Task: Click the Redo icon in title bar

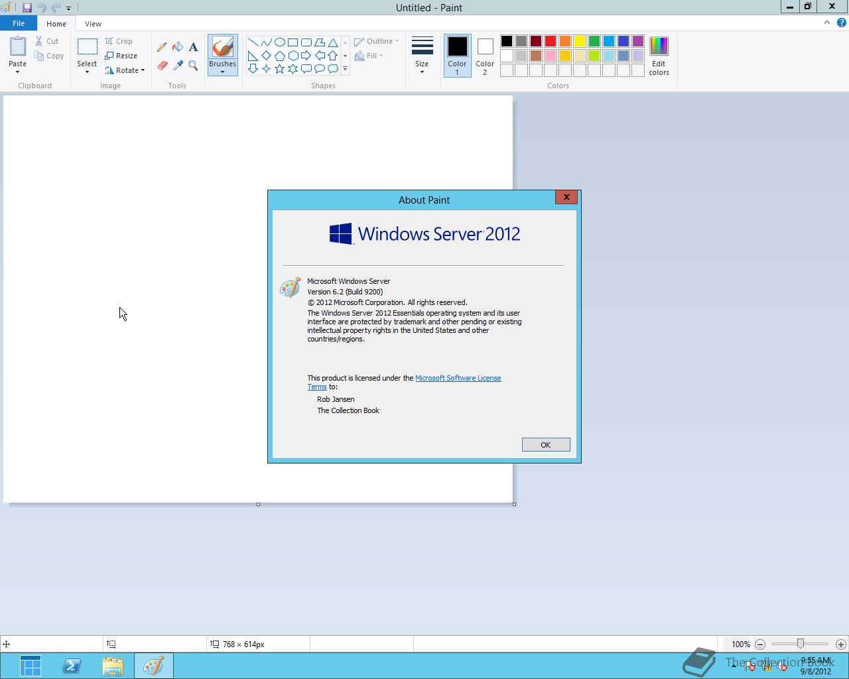Action: [x=56, y=8]
